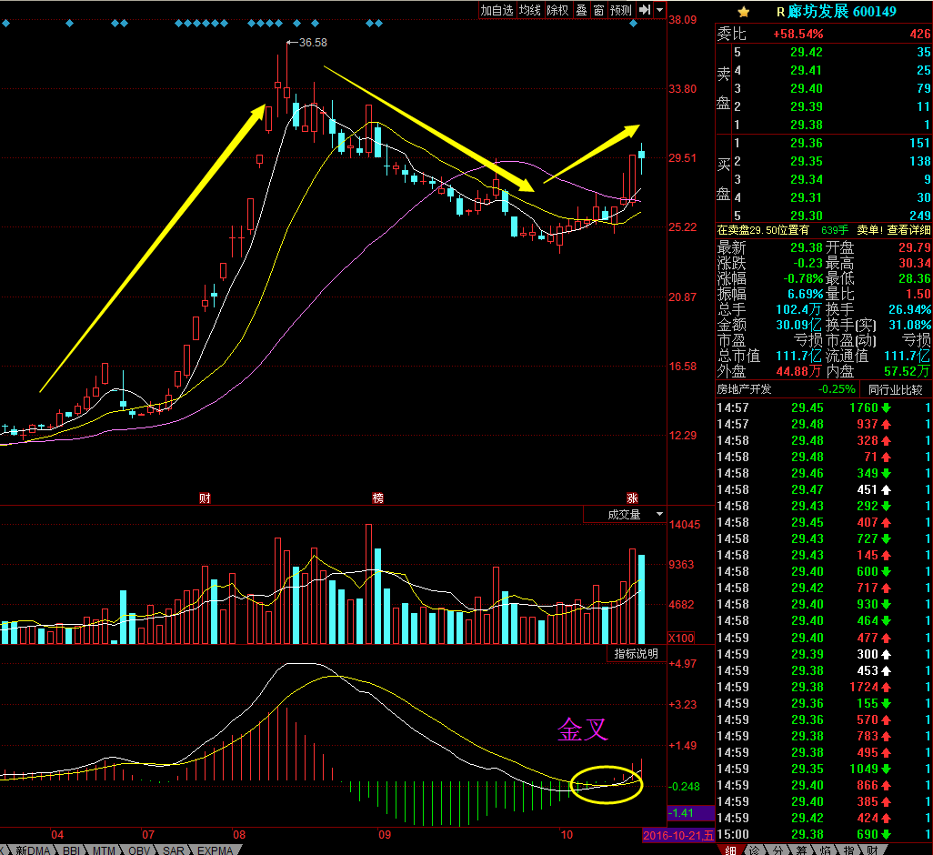Toggle 除权 ex-rights adjustment
The image size is (933, 855).
pyautogui.click(x=557, y=10)
